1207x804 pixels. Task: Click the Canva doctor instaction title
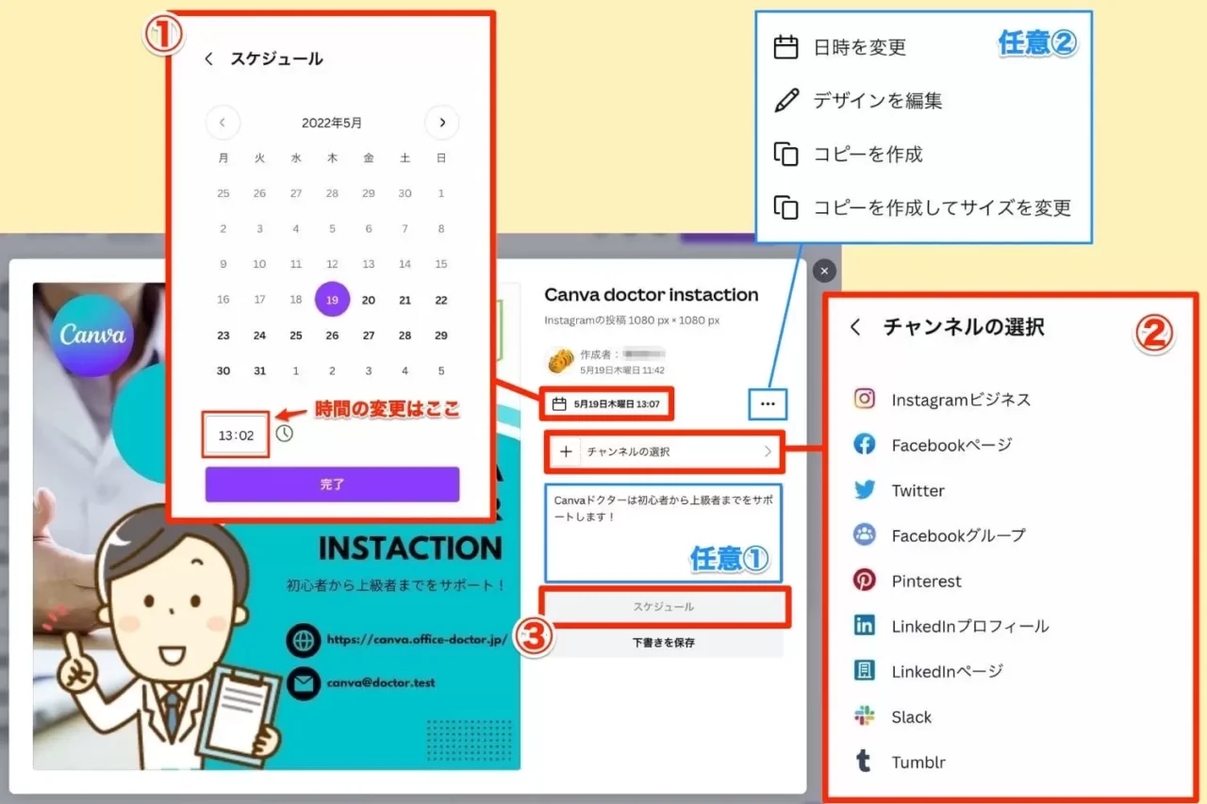652,295
